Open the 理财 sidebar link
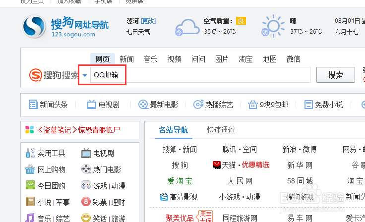This screenshot has width=365, height=222. (x=118, y=202)
